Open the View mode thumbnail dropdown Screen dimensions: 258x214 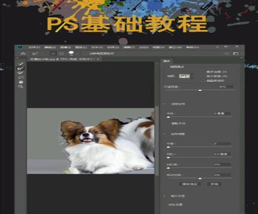pyautogui.click(x=186, y=76)
